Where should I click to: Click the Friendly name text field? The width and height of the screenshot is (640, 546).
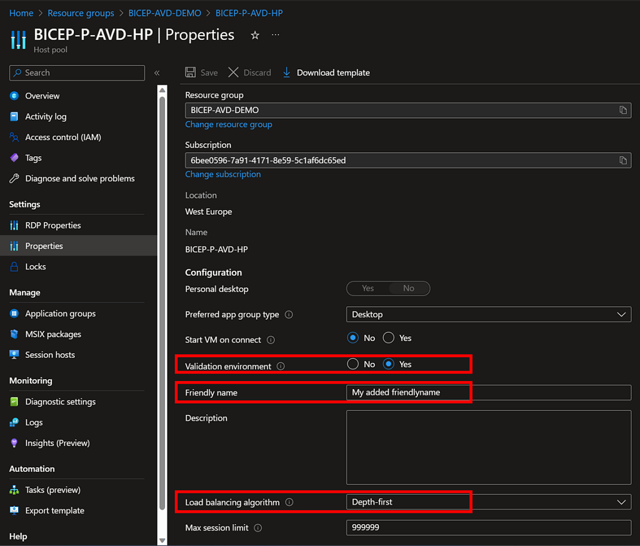[x=489, y=392]
